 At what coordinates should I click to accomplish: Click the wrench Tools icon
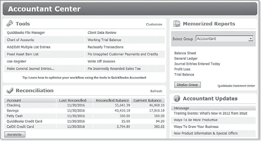click(x=10, y=24)
